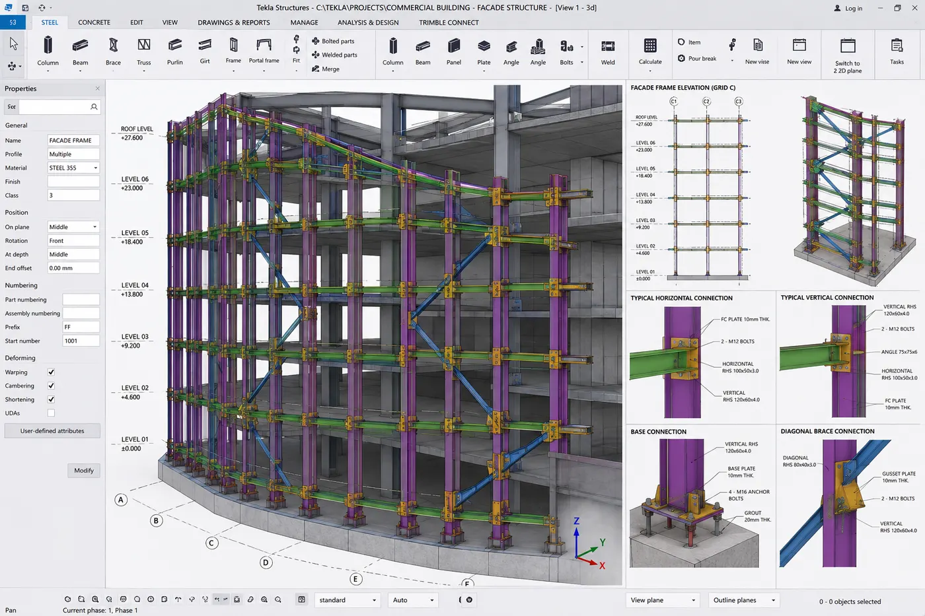Open the Calculate tool
The image size is (925, 616).
point(650,51)
